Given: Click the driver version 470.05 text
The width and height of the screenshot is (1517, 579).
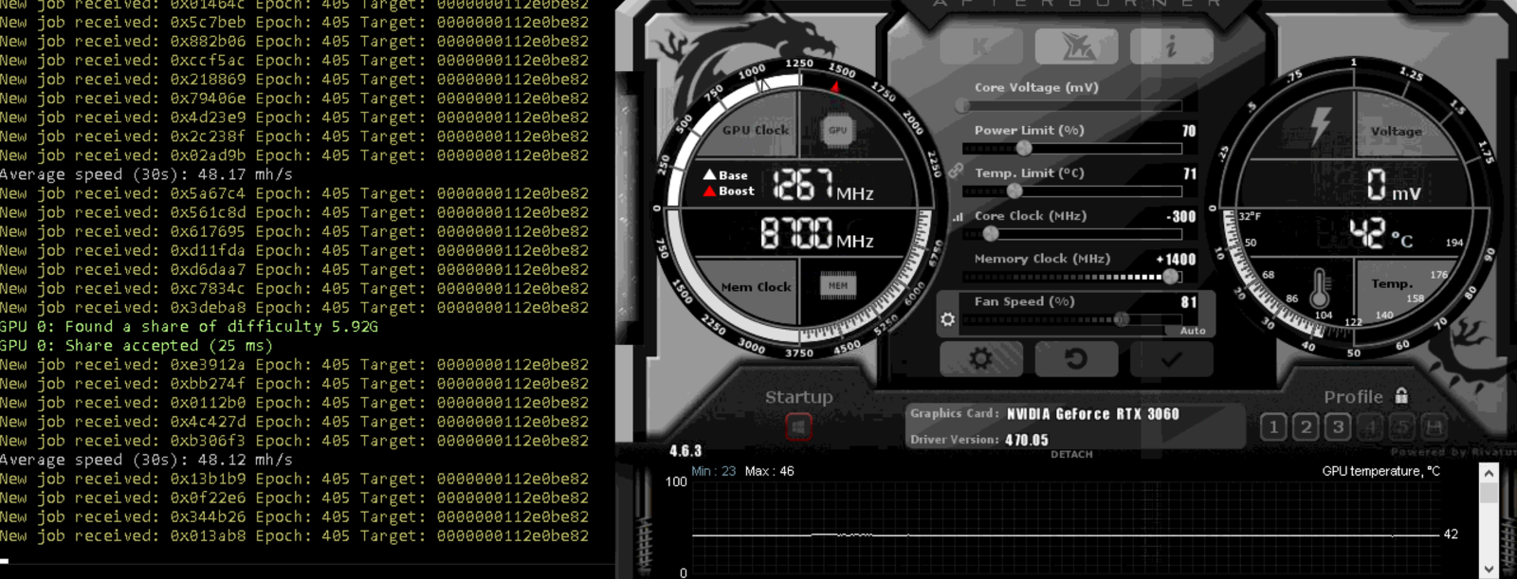Looking at the screenshot, I should click(1027, 440).
